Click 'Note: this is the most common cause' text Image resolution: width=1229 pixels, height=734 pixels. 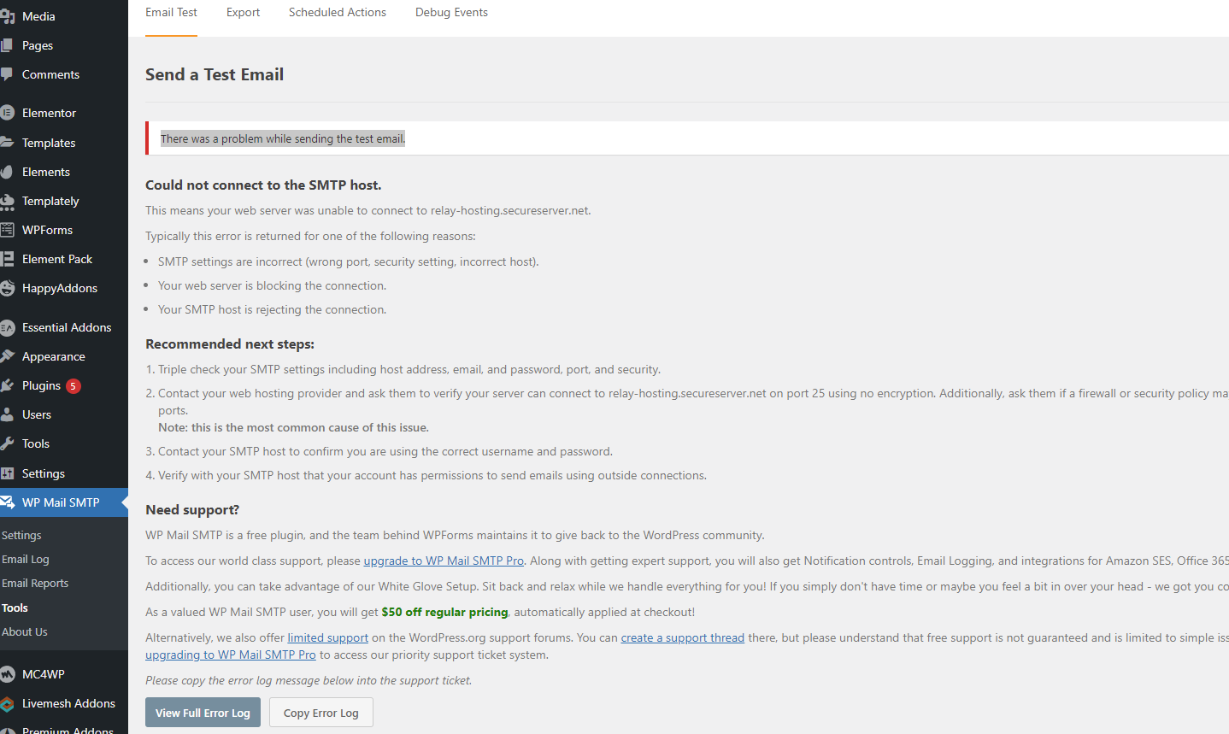(x=293, y=427)
